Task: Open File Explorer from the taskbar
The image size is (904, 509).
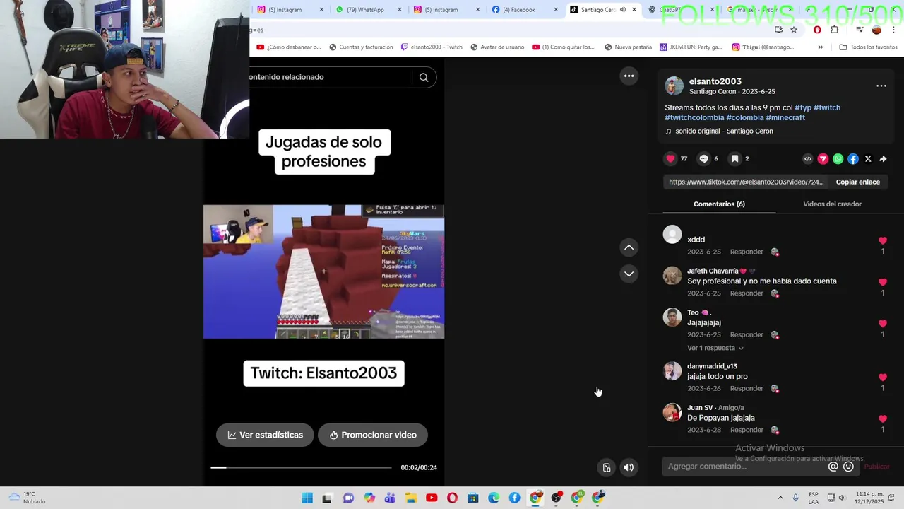Action: 411,498
